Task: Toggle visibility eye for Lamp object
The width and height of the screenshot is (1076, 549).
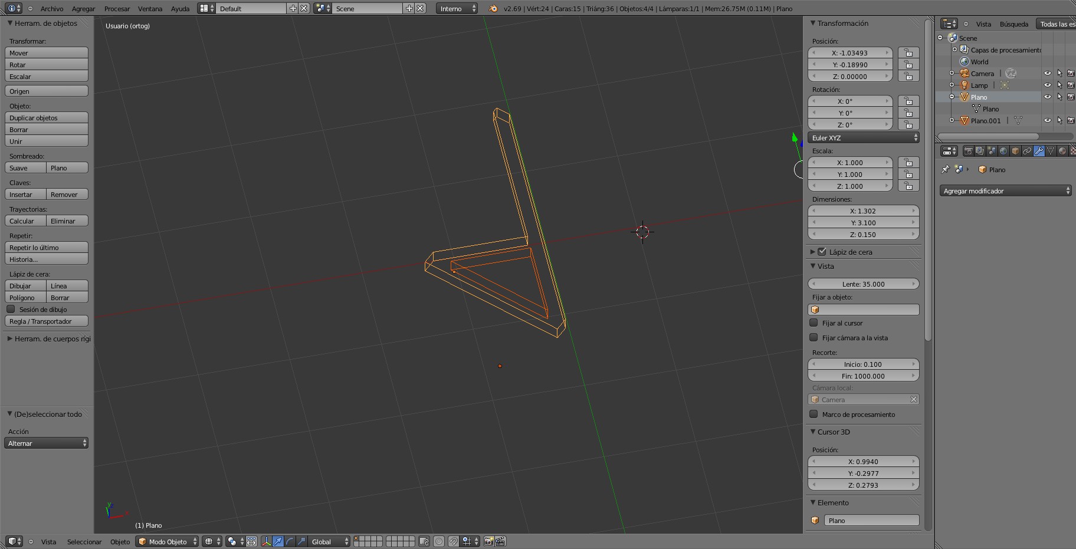Action: point(1048,86)
